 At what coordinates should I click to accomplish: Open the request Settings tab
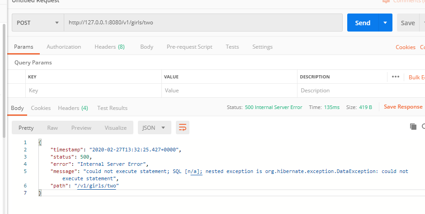[x=262, y=47]
